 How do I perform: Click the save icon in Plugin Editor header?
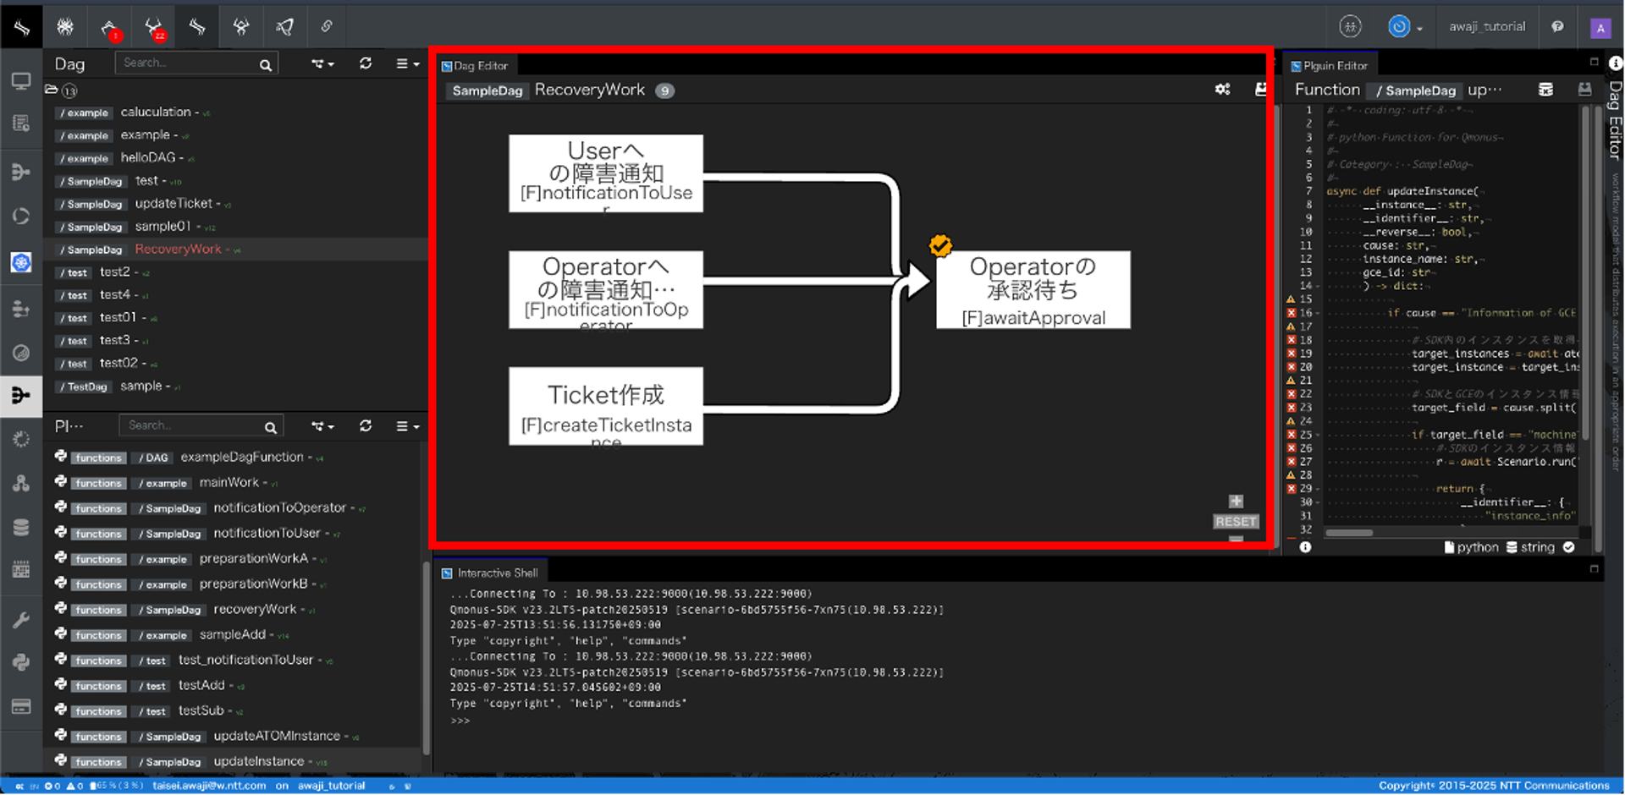1584,90
